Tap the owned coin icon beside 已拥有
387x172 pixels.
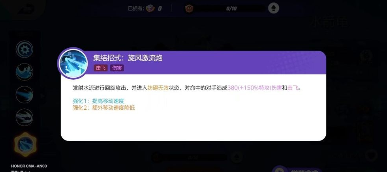tap(150, 8)
